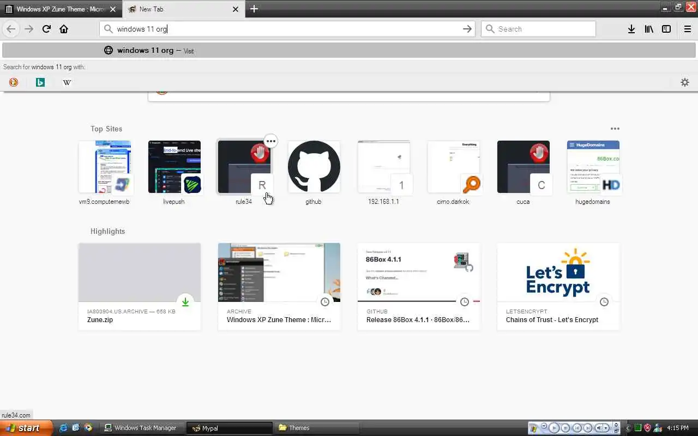
Task: Show hidden tray icons chevron
Action: click(628, 428)
